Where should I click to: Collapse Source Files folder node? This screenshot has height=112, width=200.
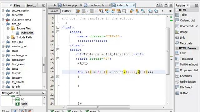click(8, 28)
